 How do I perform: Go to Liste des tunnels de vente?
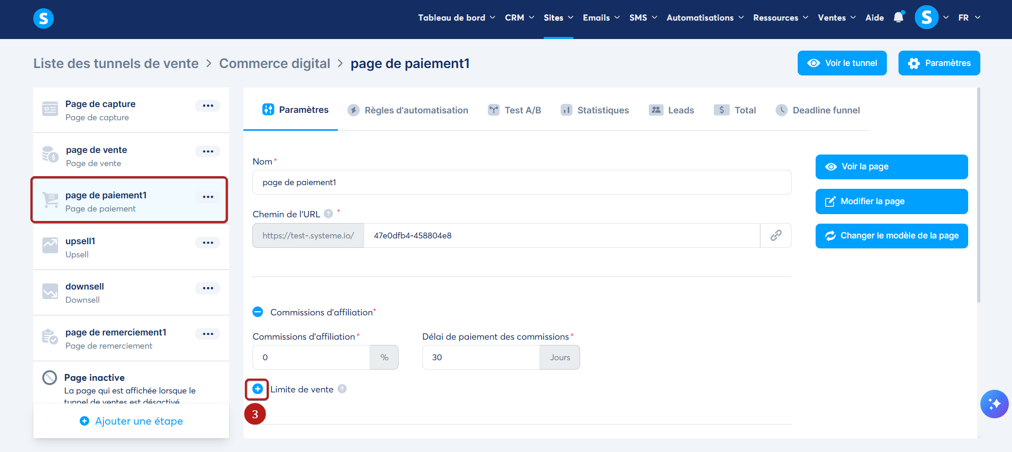[116, 63]
